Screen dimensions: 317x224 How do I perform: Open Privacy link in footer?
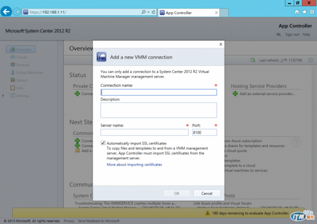tap(69, 221)
